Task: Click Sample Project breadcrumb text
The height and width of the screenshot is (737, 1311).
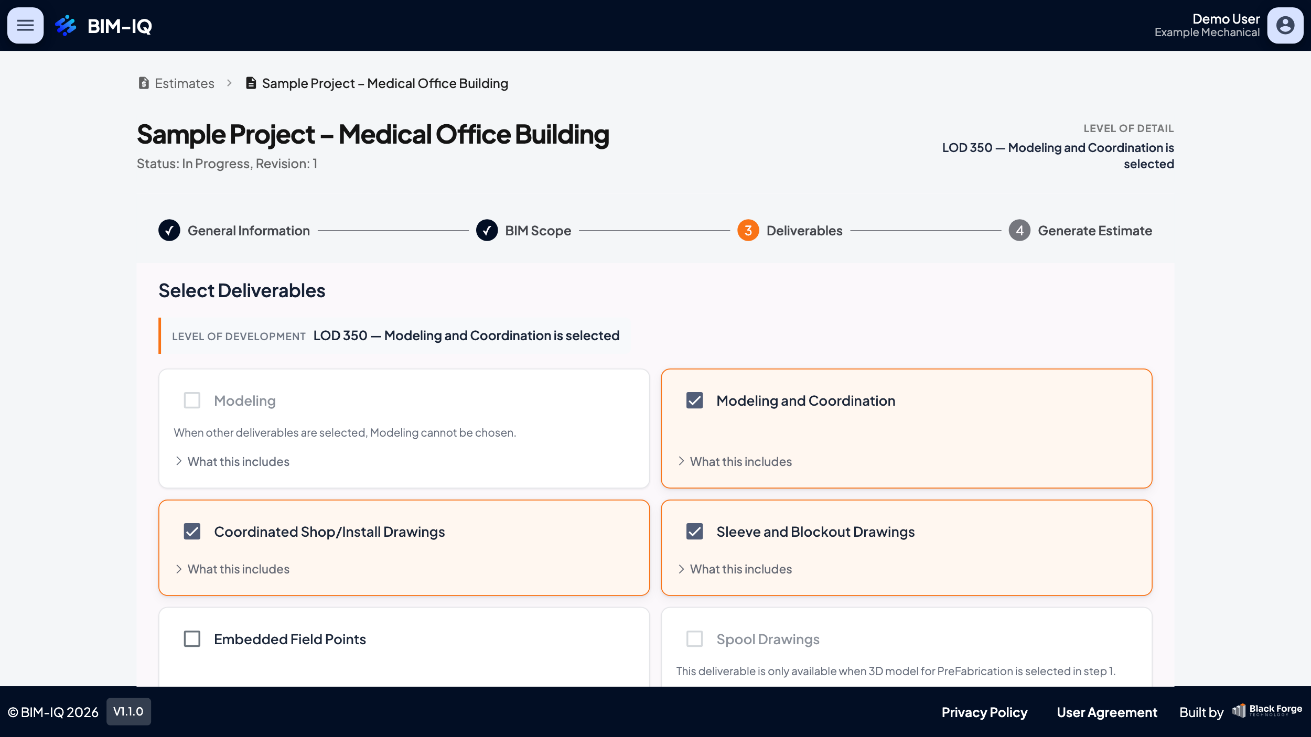Action: [385, 83]
